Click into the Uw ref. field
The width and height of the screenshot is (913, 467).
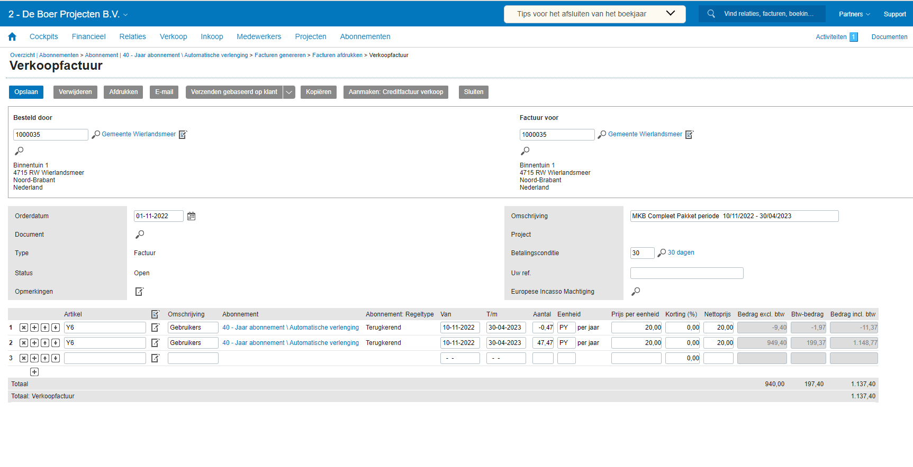[x=686, y=273]
